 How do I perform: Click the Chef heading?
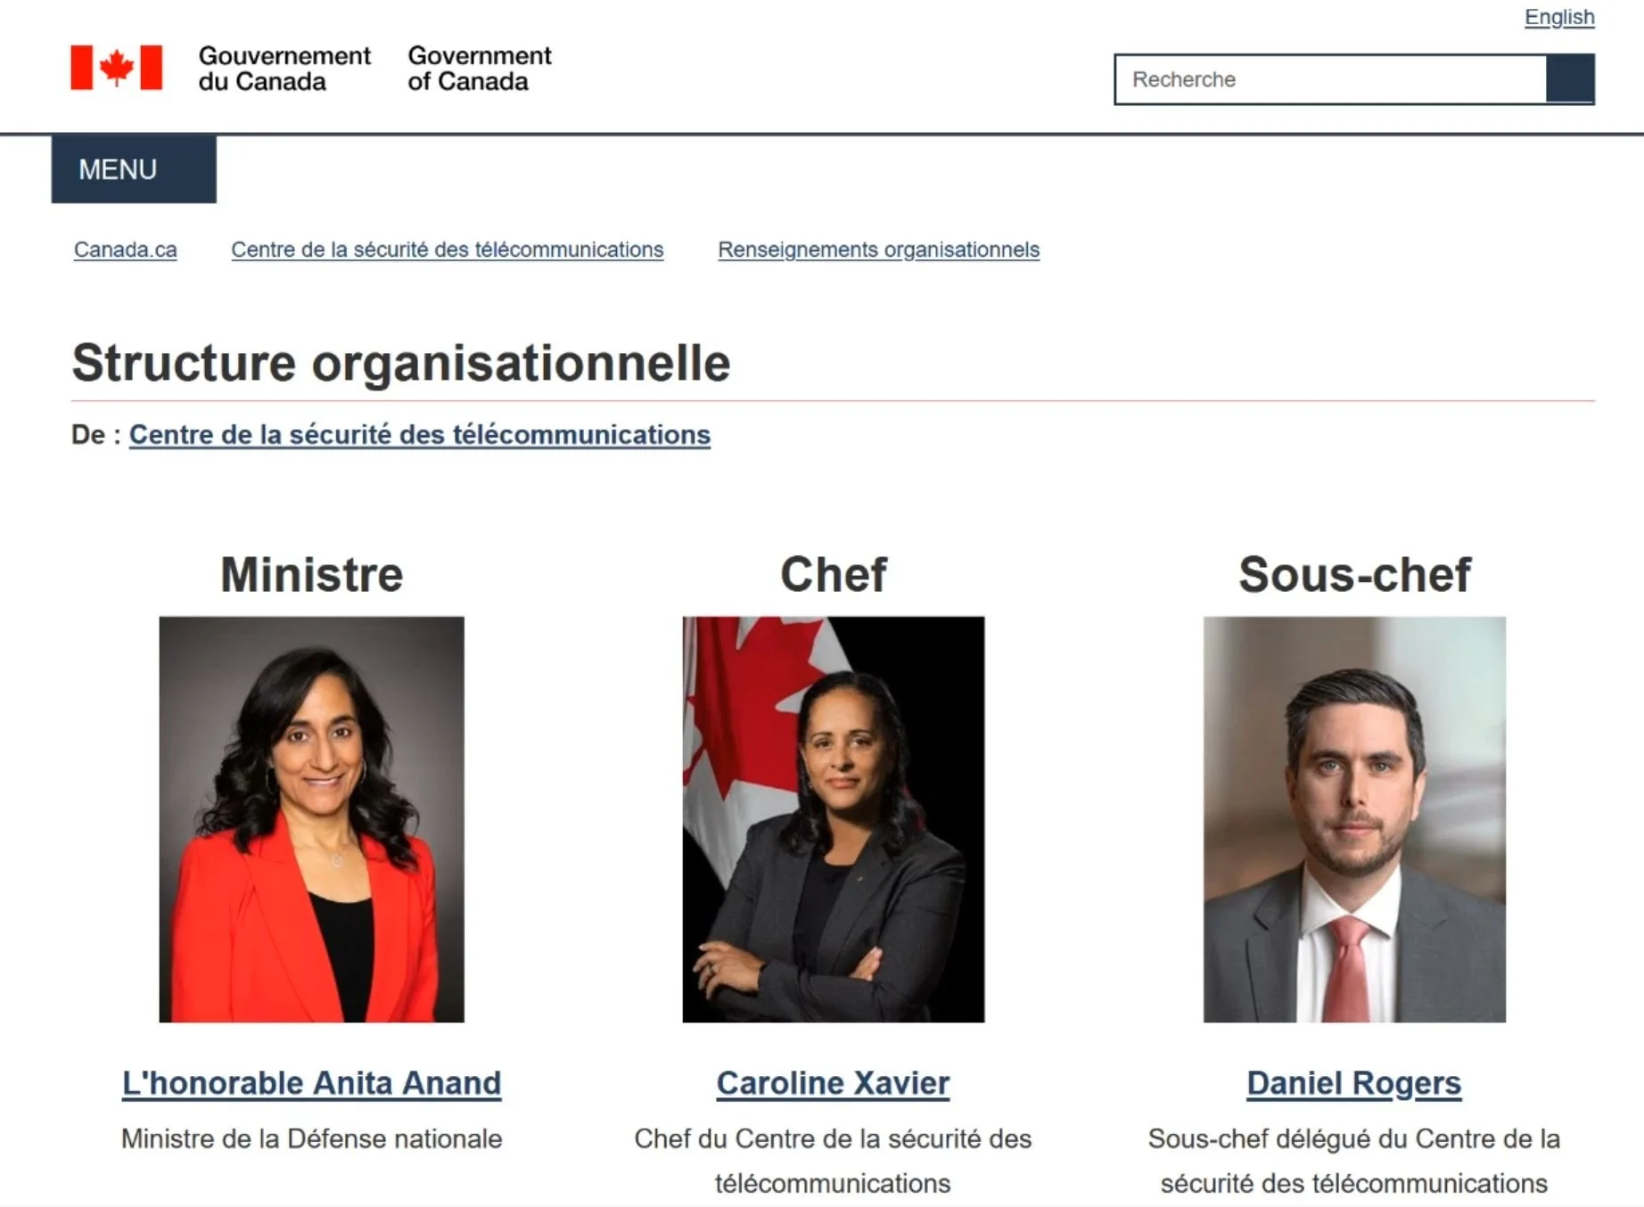pos(834,574)
